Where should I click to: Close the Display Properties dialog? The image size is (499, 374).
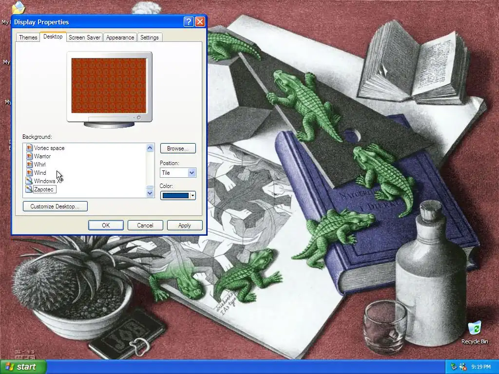pos(200,21)
